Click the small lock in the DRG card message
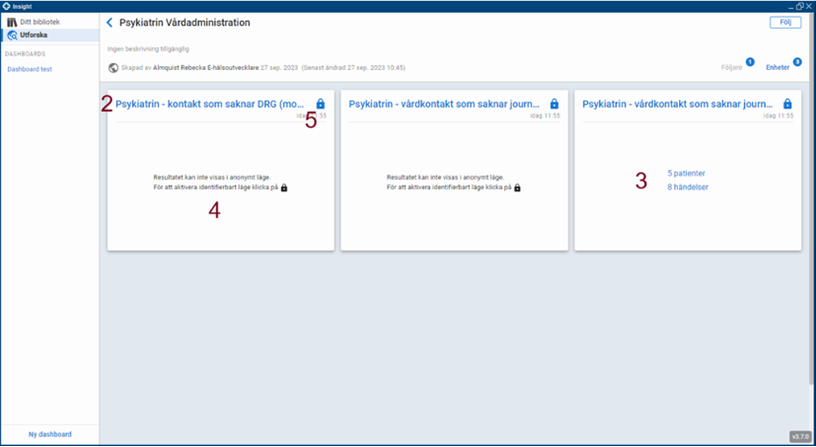 tap(284, 187)
